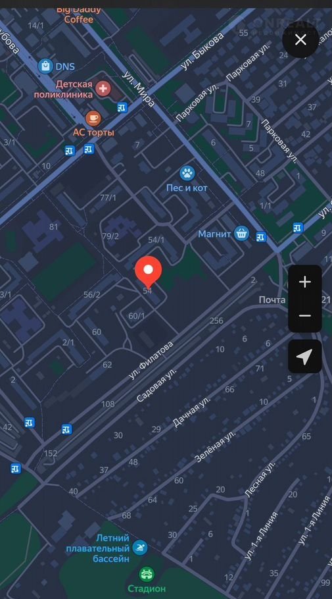This screenshot has height=599, width=332.
Task: Select the Детская поликлиника medical cross icon
Action: click(103, 89)
